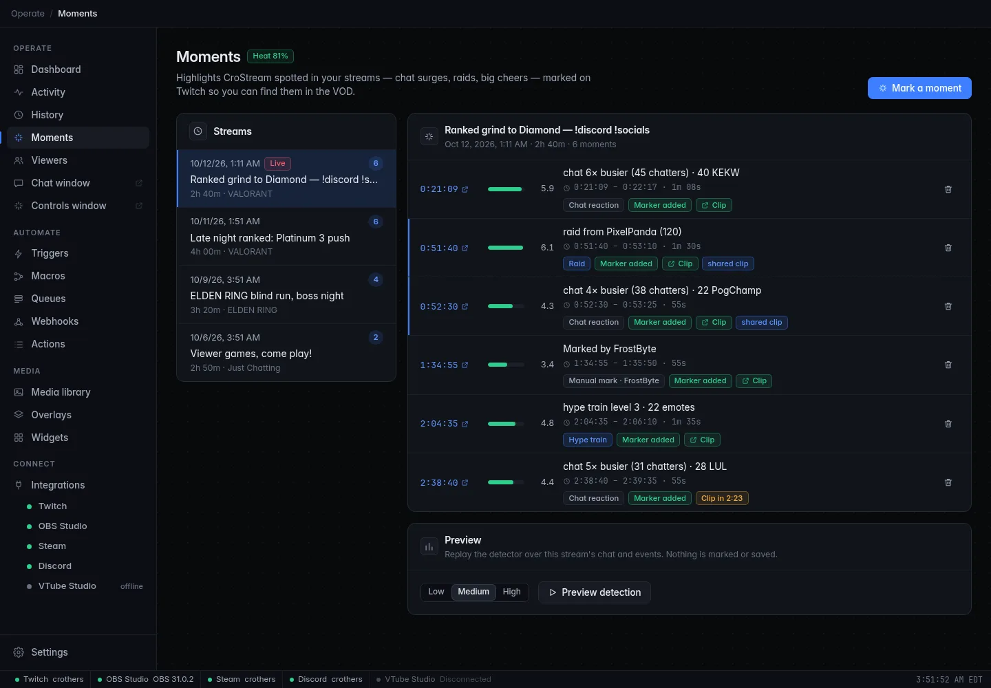Delete the 40 KEKW chat moment
The width and height of the screenshot is (991, 688).
(948, 189)
